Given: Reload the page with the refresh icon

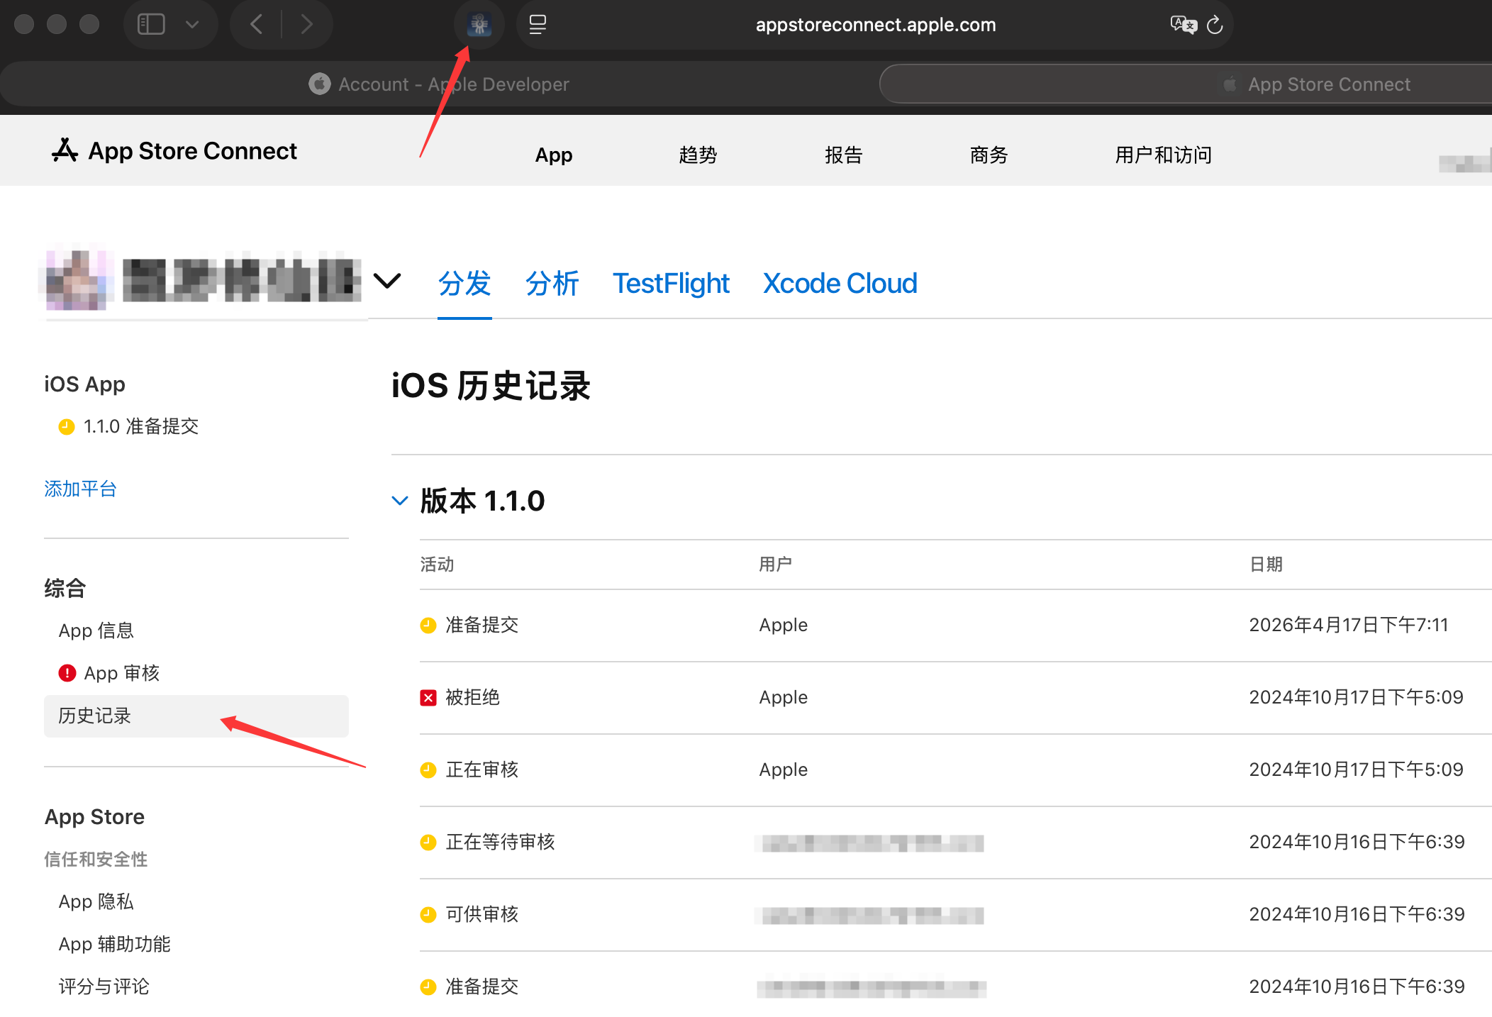Looking at the screenshot, I should [x=1215, y=25].
